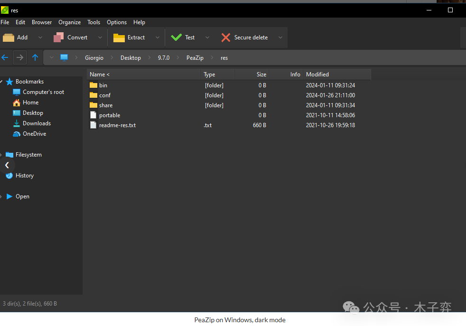466x326 pixels.
Task: Click the Extract folder icon
Action: coord(119,37)
